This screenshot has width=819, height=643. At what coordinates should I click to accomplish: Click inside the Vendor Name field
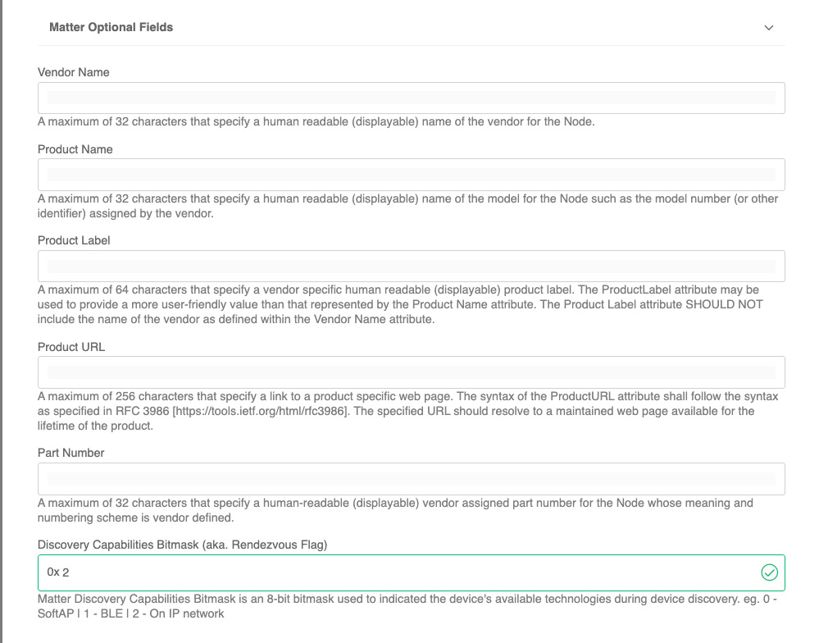coord(410,98)
